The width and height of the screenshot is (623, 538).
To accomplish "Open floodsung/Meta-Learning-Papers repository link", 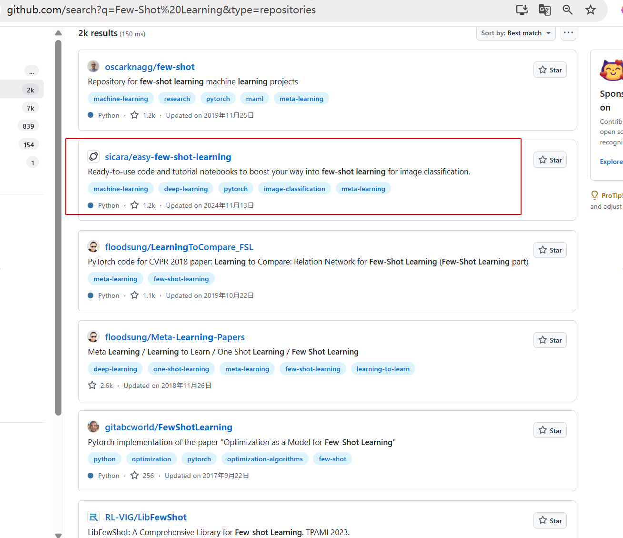I will 175,337.
